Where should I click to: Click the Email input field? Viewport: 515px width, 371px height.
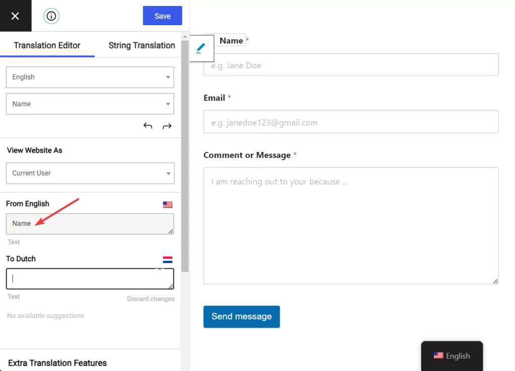coord(351,122)
